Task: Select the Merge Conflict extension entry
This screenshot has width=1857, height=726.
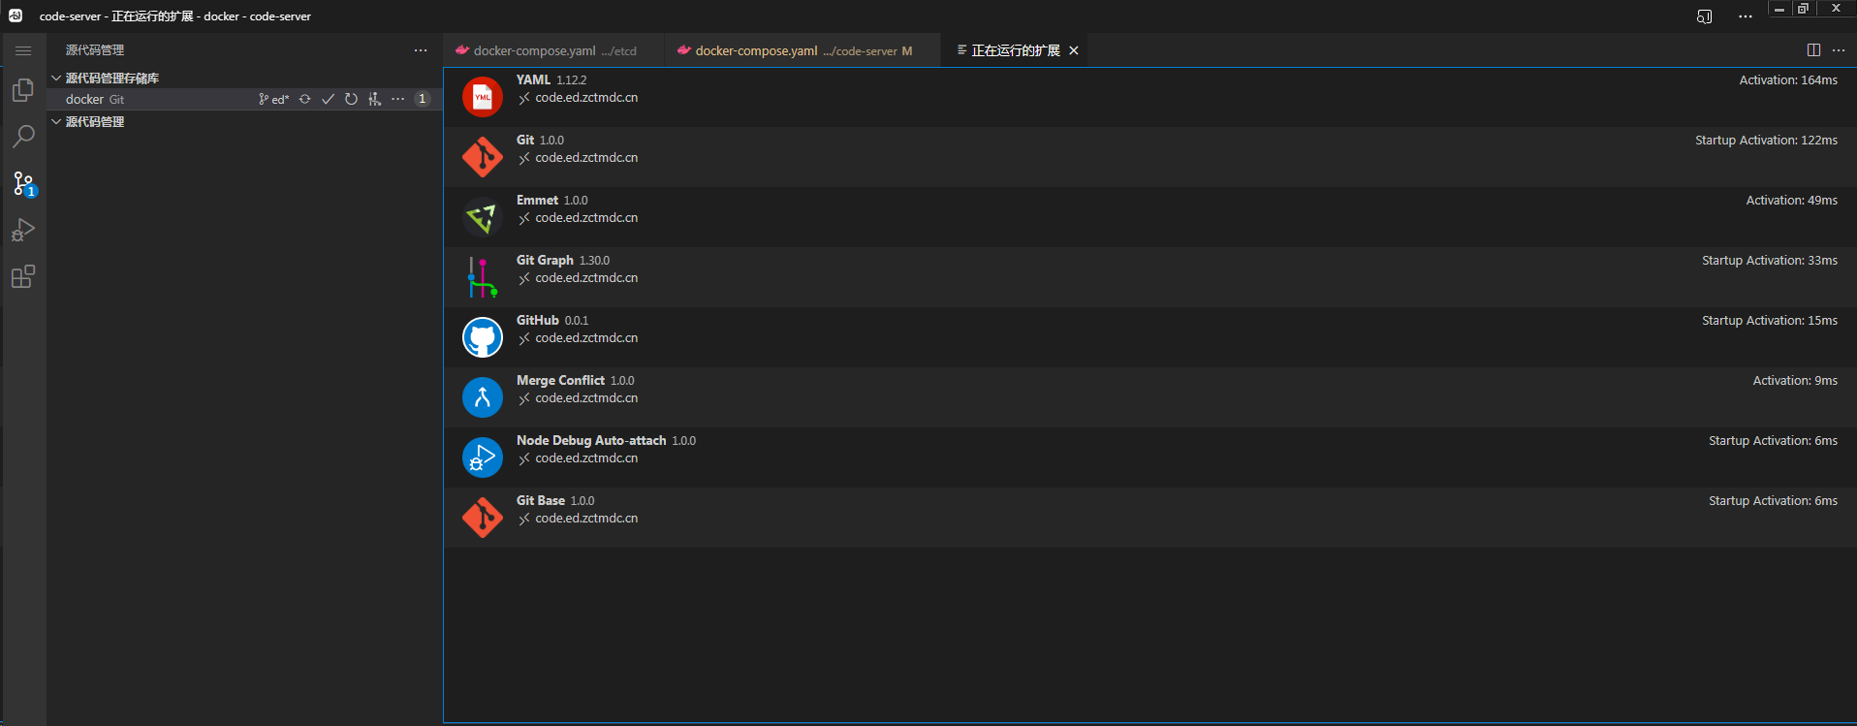Action: [1150, 397]
